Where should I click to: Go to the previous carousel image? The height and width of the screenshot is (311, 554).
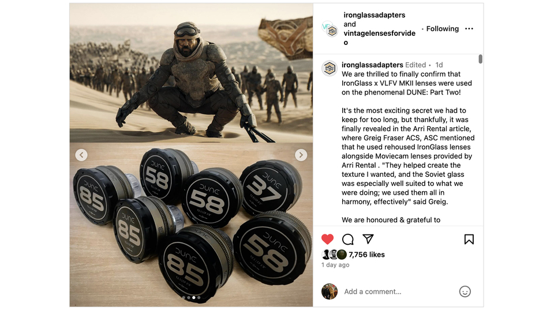coord(81,155)
